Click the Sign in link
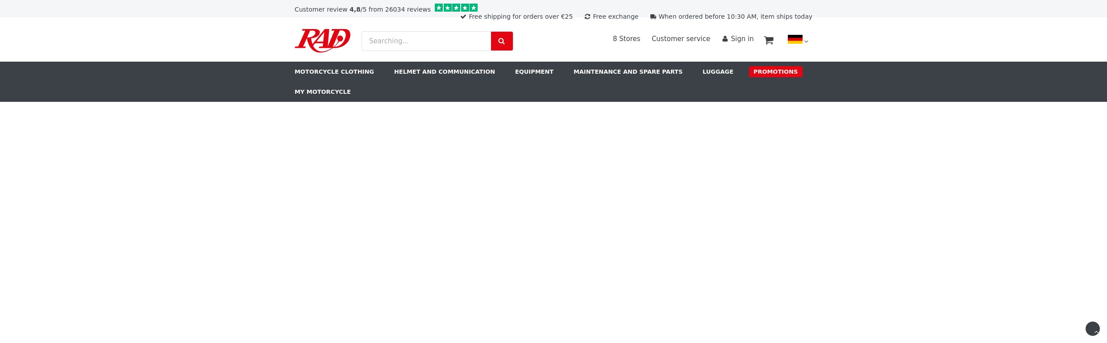This screenshot has width=1107, height=343. coord(742,39)
